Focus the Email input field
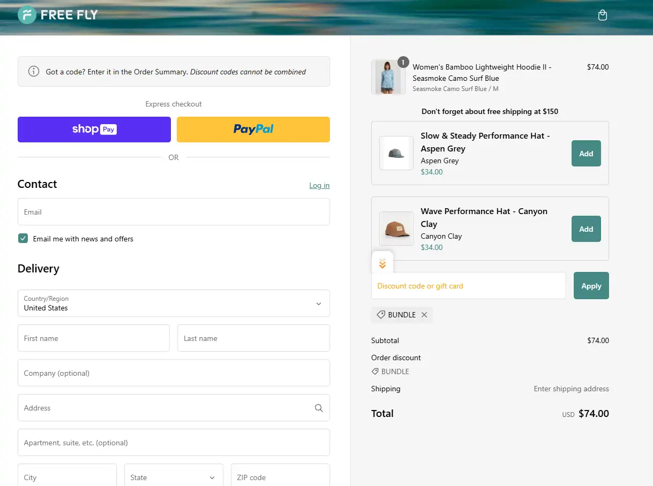 click(x=174, y=212)
